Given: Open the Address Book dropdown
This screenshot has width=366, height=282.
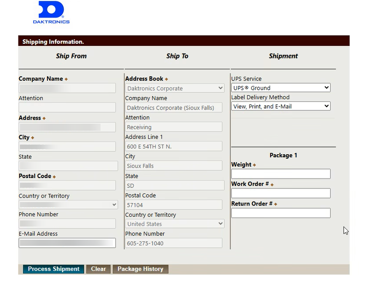Looking at the screenshot, I should [175, 89].
